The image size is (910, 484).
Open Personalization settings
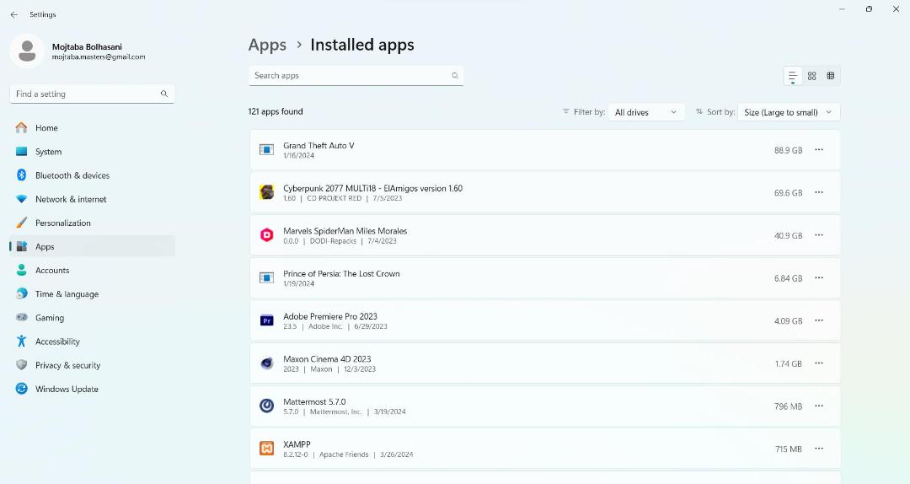click(x=93, y=223)
